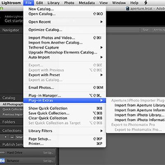165x165 pixels.
Task: Collapse the Navigator panel header
Action: [12, 30]
